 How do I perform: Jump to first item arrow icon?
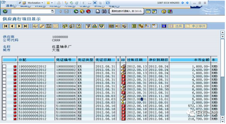point(6,26)
